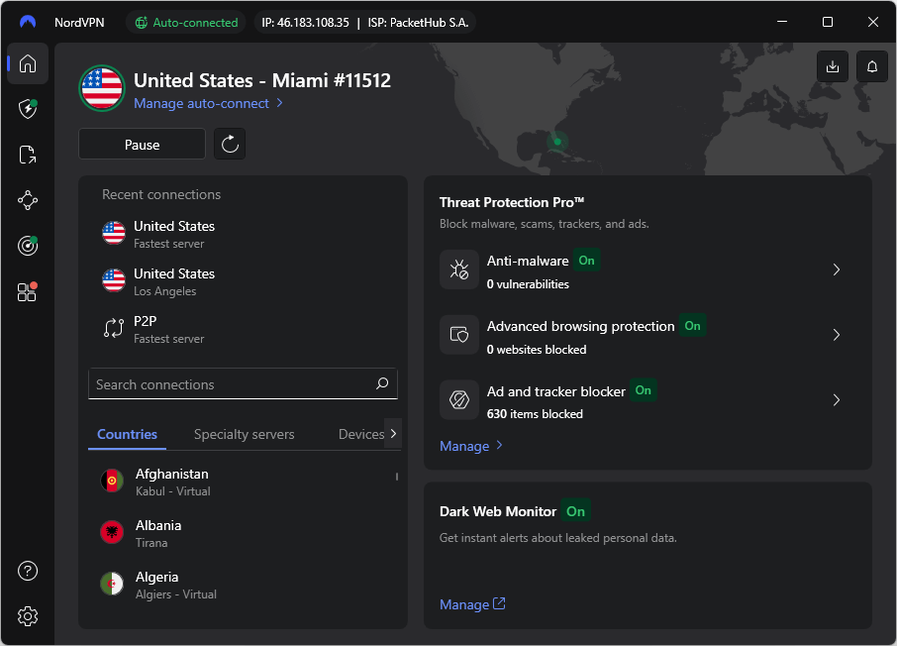The image size is (897, 646).
Task: Select the Home icon in the sidebar
Action: [x=27, y=63]
